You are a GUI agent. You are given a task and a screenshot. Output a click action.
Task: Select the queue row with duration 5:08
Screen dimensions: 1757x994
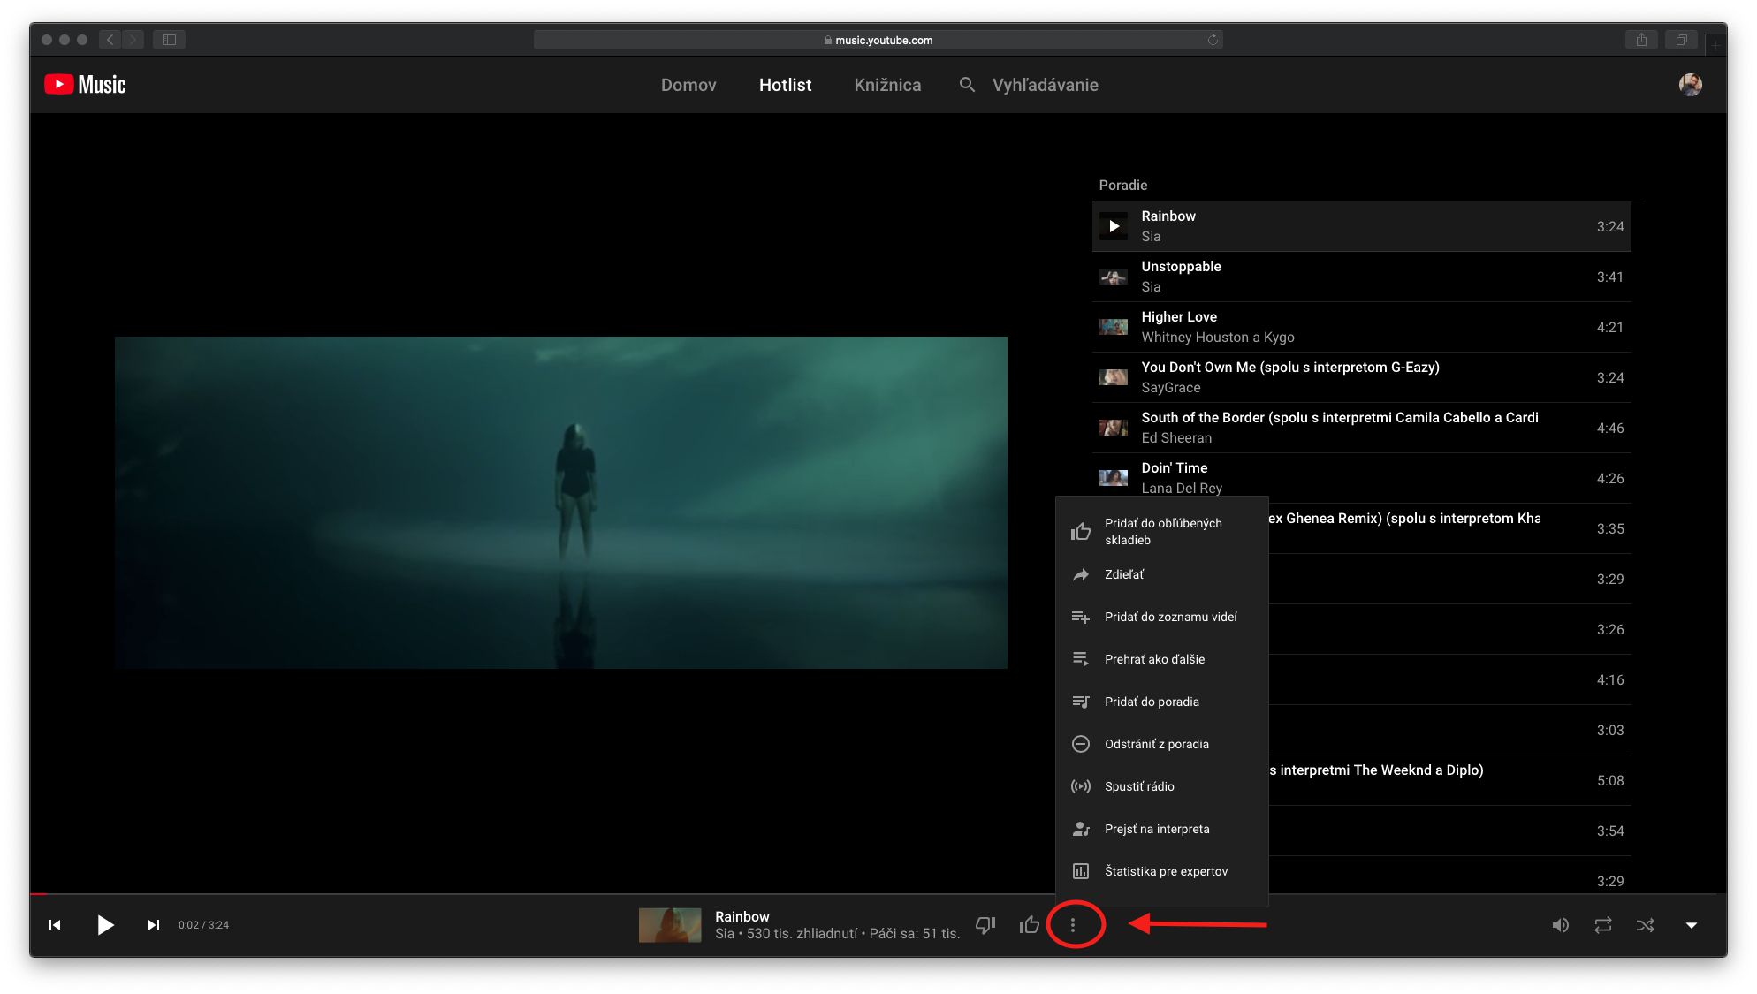[1449, 780]
